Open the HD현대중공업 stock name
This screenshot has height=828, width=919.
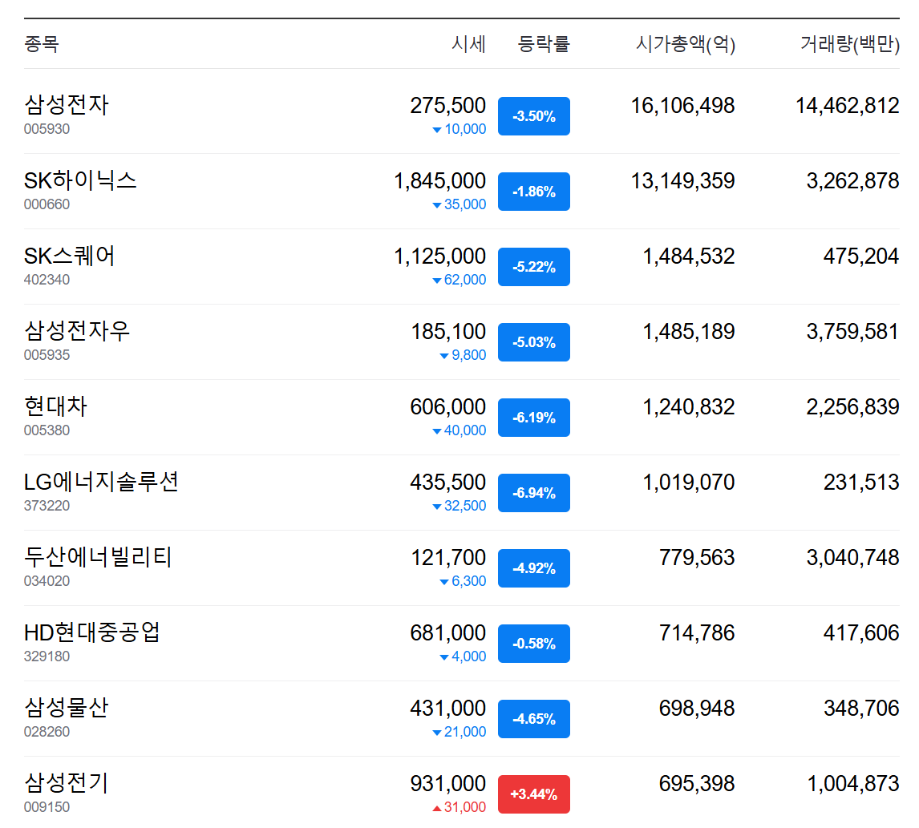(x=92, y=633)
